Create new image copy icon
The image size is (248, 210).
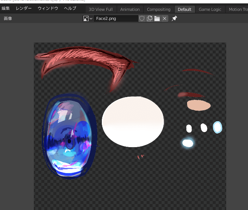click(149, 18)
